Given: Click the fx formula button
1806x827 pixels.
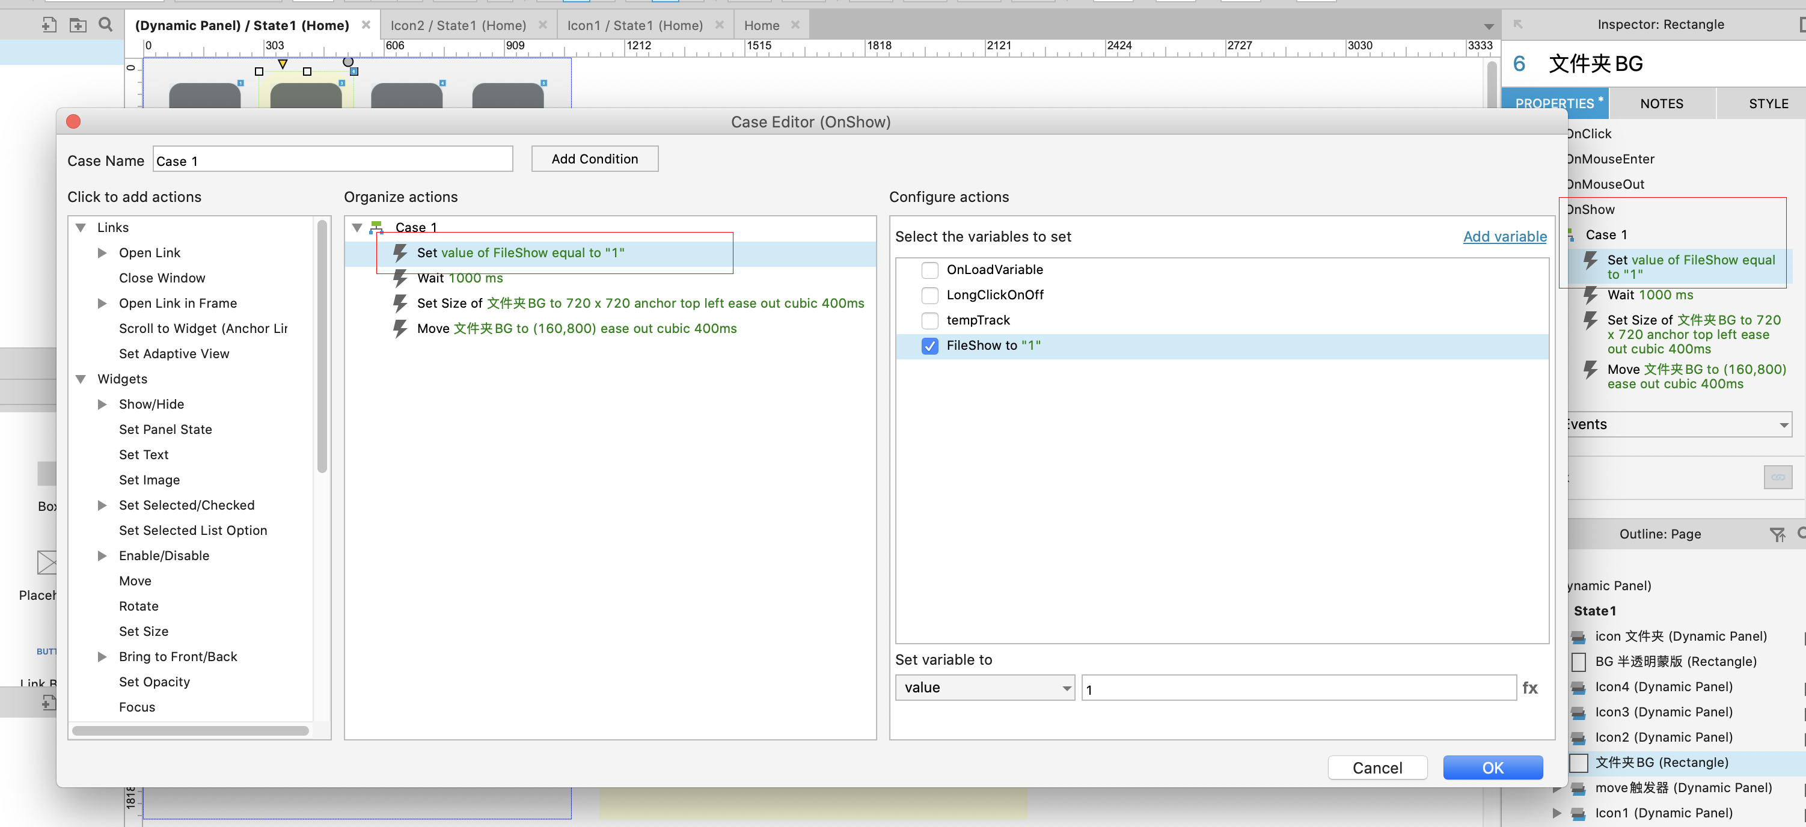Looking at the screenshot, I should click(x=1530, y=688).
